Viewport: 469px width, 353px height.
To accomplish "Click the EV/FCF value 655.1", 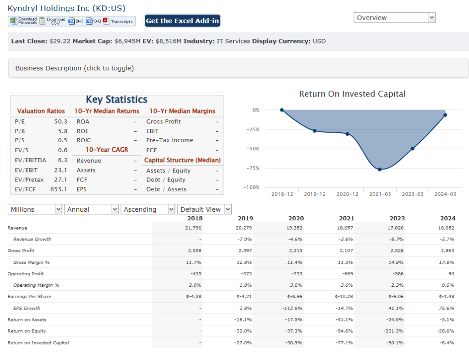I will (x=59, y=189).
